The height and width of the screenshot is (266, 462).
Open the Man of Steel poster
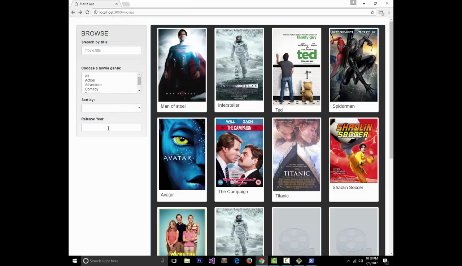click(x=182, y=65)
